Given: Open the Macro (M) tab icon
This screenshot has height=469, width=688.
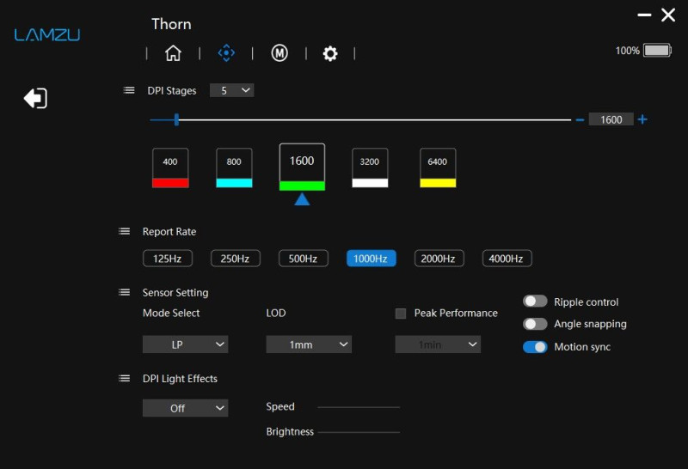Looking at the screenshot, I should 279,53.
